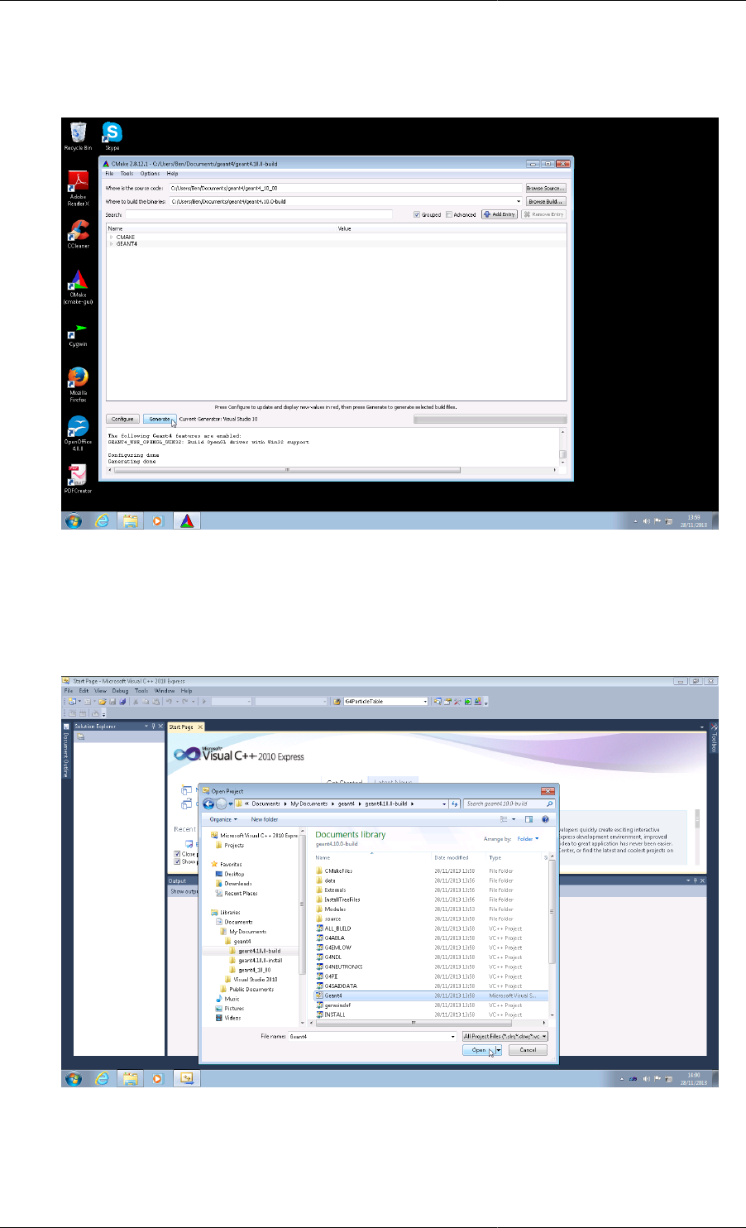Enable the Advanced checkbox
The image size is (746, 1228).
[461, 214]
